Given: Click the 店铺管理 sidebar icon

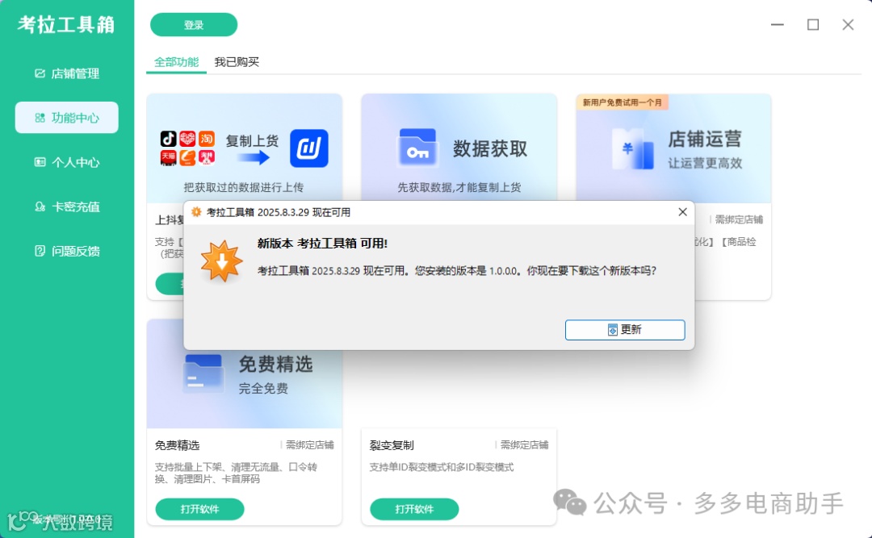Looking at the screenshot, I should (x=40, y=73).
